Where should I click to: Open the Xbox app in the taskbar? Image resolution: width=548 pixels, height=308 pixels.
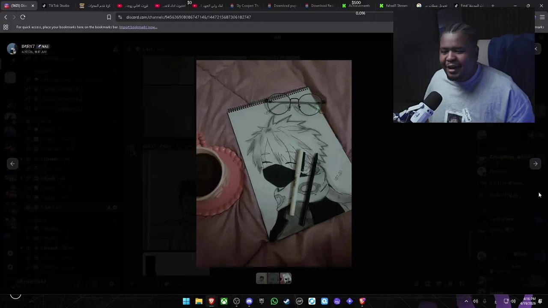pos(224,301)
